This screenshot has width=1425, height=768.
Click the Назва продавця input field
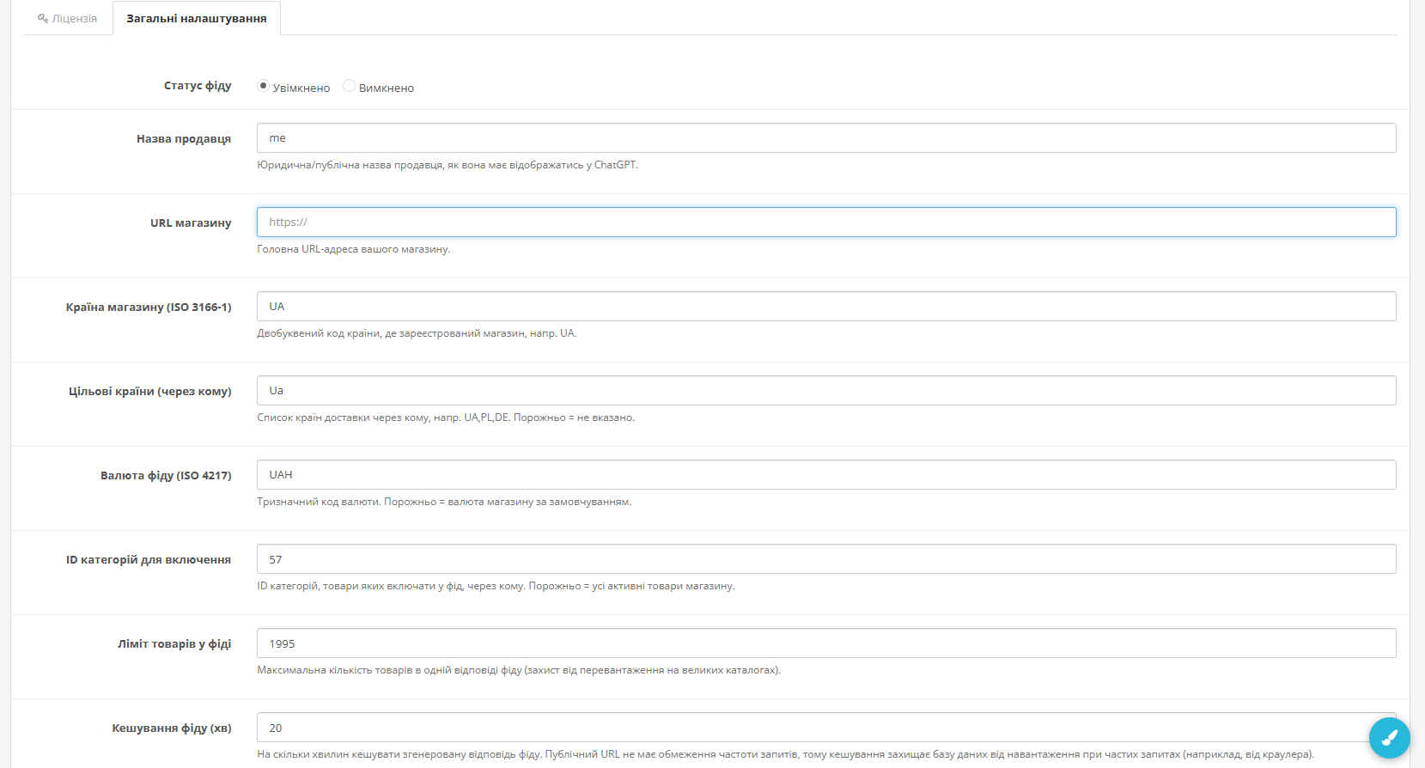coord(826,138)
